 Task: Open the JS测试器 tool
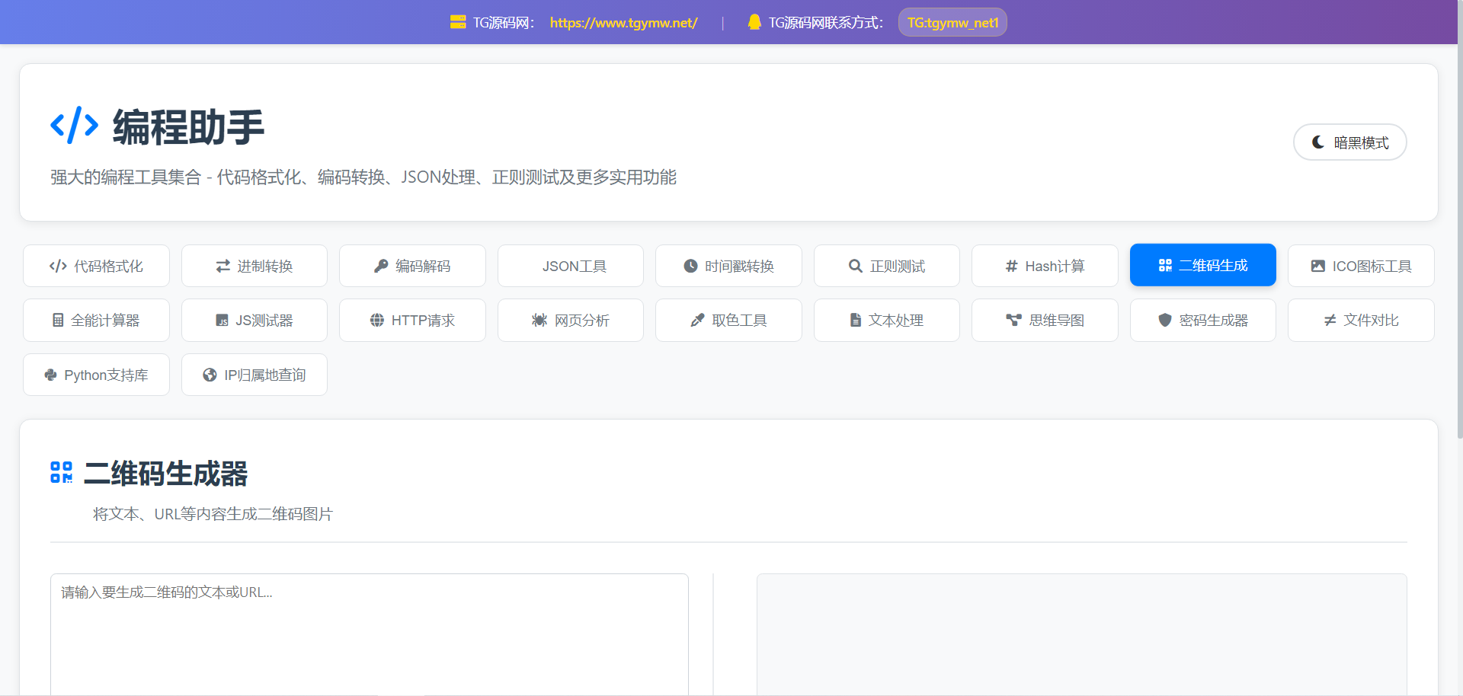(x=255, y=321)
